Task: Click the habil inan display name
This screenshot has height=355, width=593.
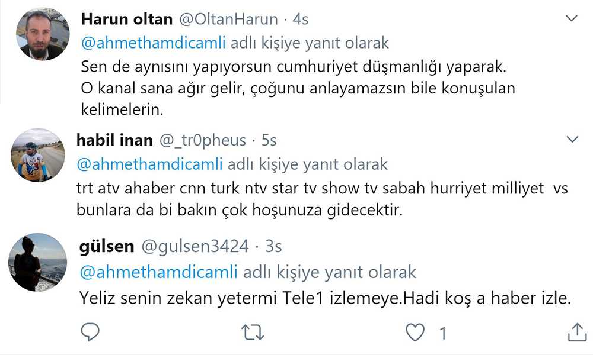Action: (115, 140)
